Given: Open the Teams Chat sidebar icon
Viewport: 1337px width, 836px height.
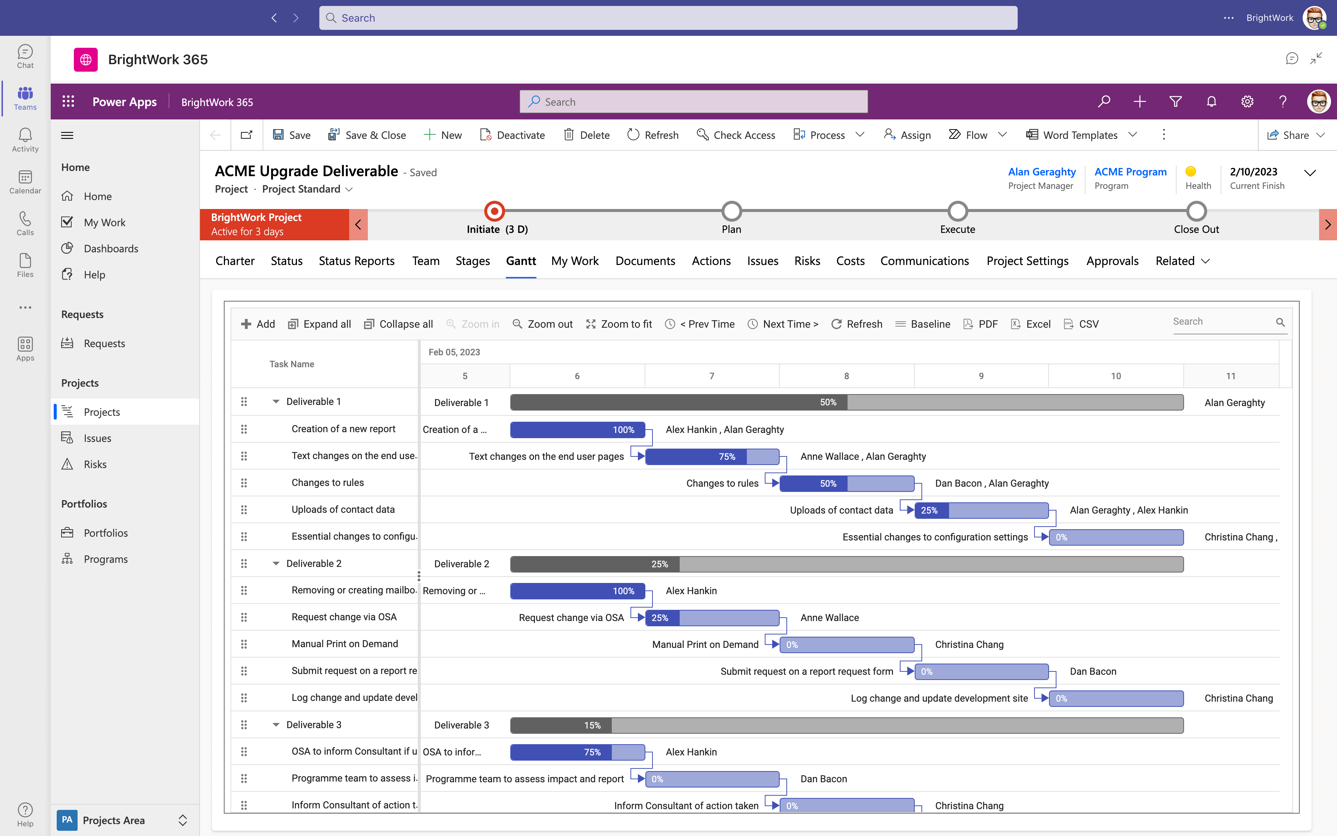Looking at the screenshot, I should (x=25, y=56).
